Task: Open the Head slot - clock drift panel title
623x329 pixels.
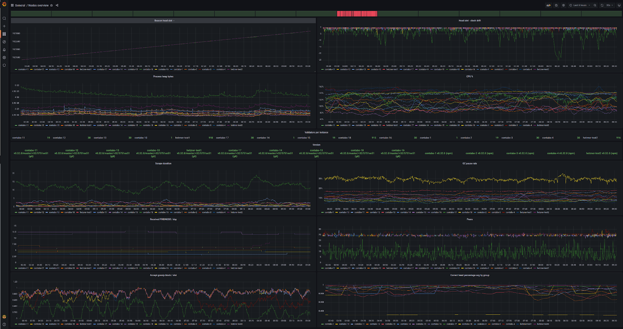Action: (x=470, y=21)
